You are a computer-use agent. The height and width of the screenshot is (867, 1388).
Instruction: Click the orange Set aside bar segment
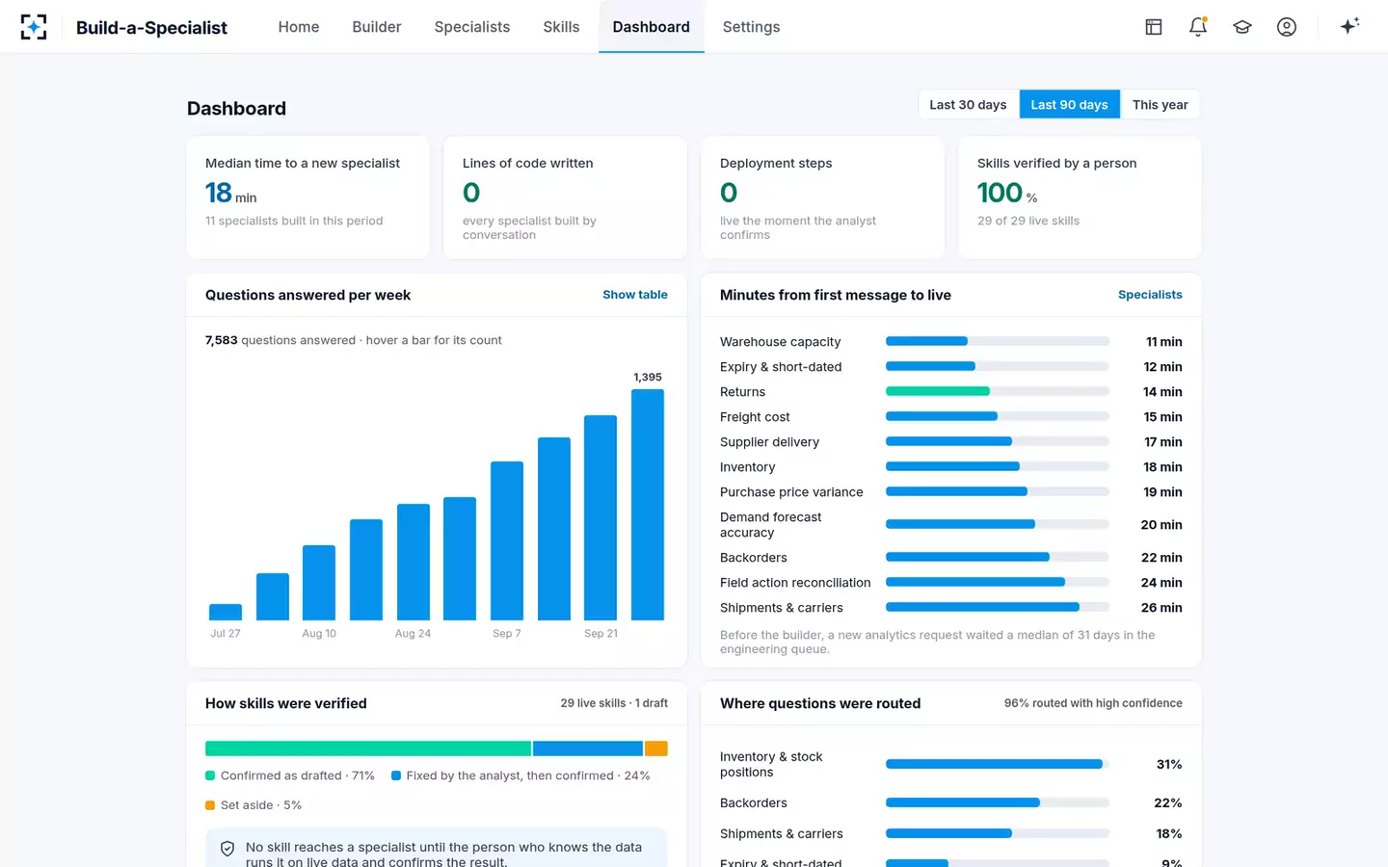(x=656, y=749)
